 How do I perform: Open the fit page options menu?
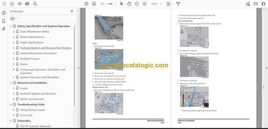(x=169, y=4)
